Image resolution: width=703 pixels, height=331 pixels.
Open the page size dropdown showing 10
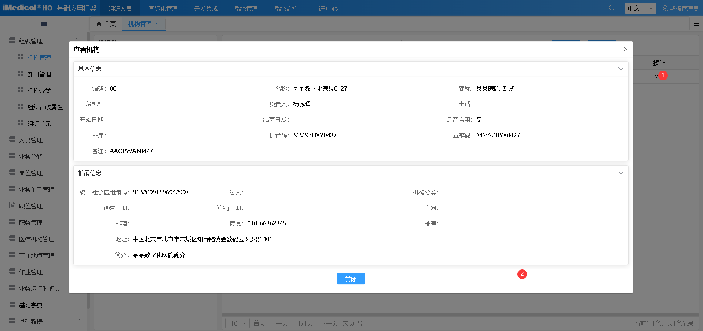point(237,323)
